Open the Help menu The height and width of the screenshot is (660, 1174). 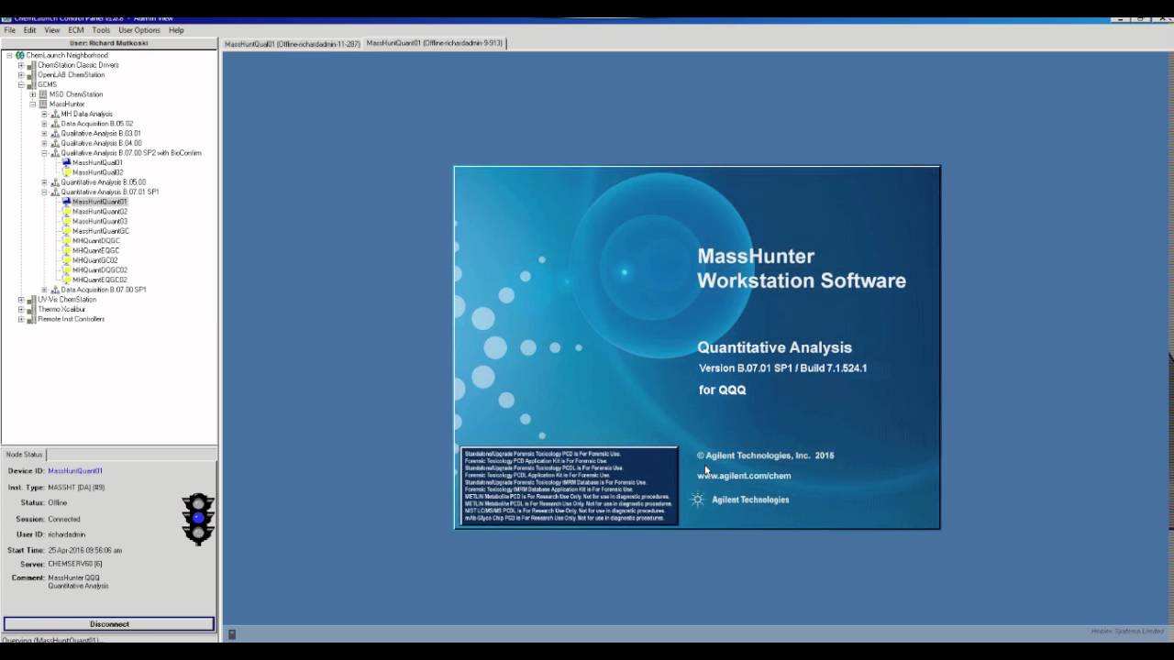[x=176, y=30]
